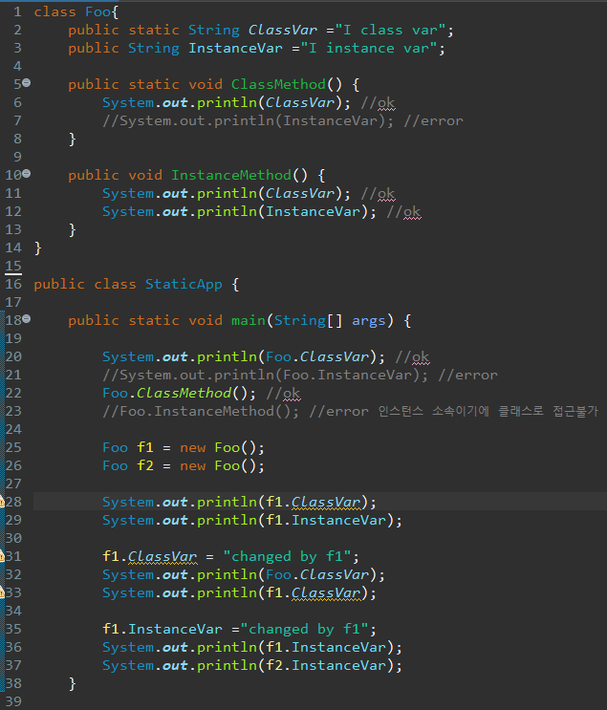Click the class name Foo on line 1
The width and height of the screenshot is (607, 710).
pyautogui.click(x=98, y=11)
